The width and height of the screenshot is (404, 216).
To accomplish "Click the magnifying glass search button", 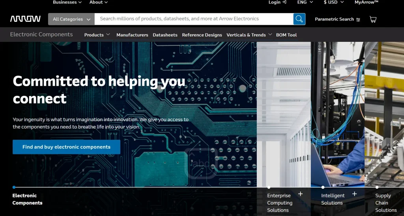I will (299, 19).
